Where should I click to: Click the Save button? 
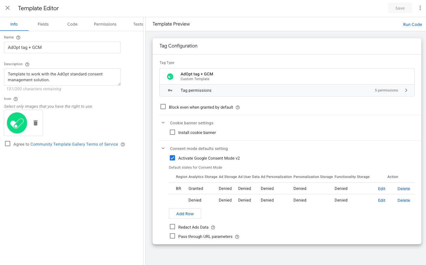coord(400,8)
